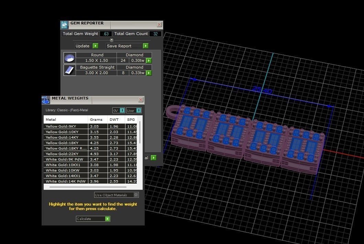Click the DWT column header
Screen dimensions: 364x244
tap(116, 119)
